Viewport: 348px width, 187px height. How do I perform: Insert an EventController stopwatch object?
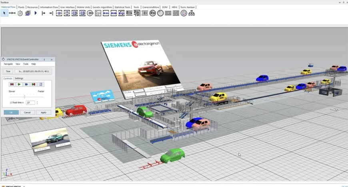[20, 13]
